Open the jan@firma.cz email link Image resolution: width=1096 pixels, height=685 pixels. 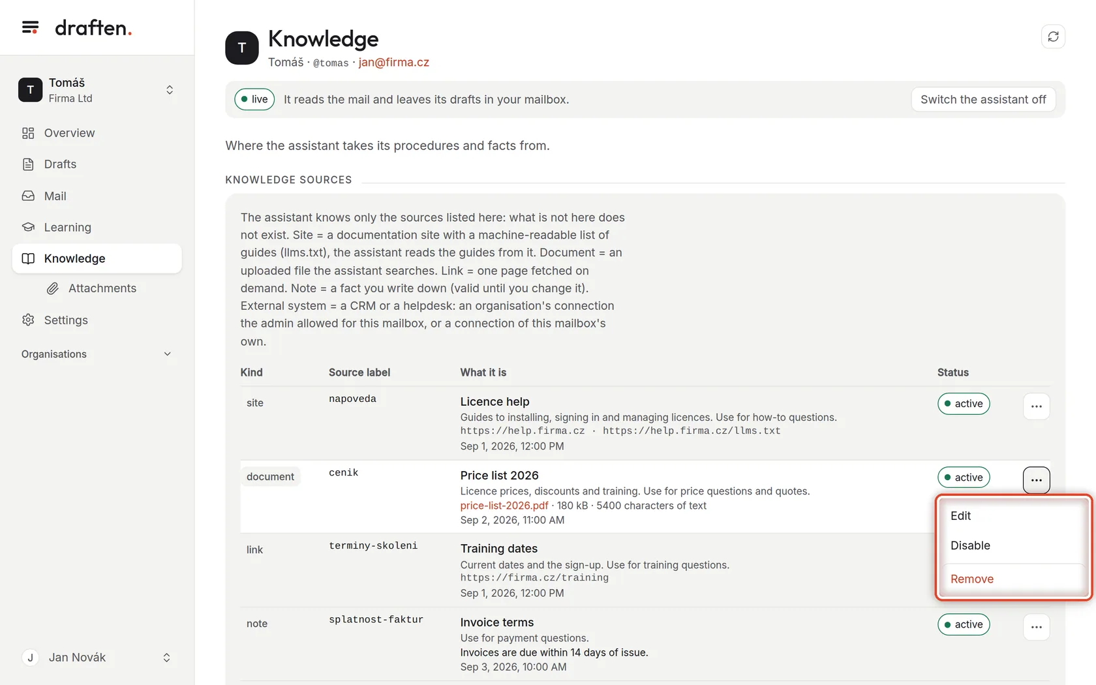point(393,62)
